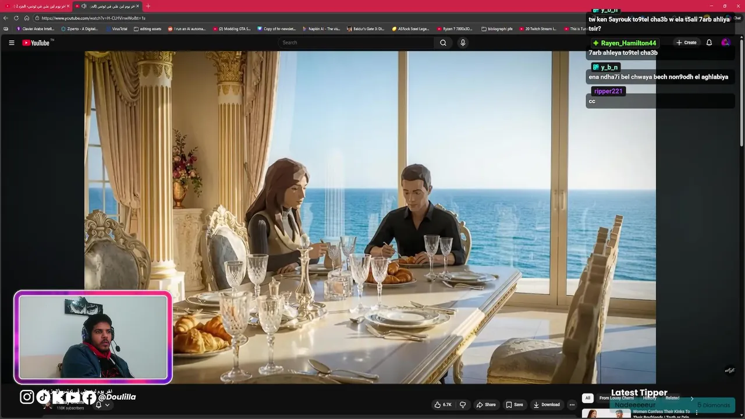Show more filter chips with the chevron
The height and width of the screenshot is (419, 745).
coord(692,398)
